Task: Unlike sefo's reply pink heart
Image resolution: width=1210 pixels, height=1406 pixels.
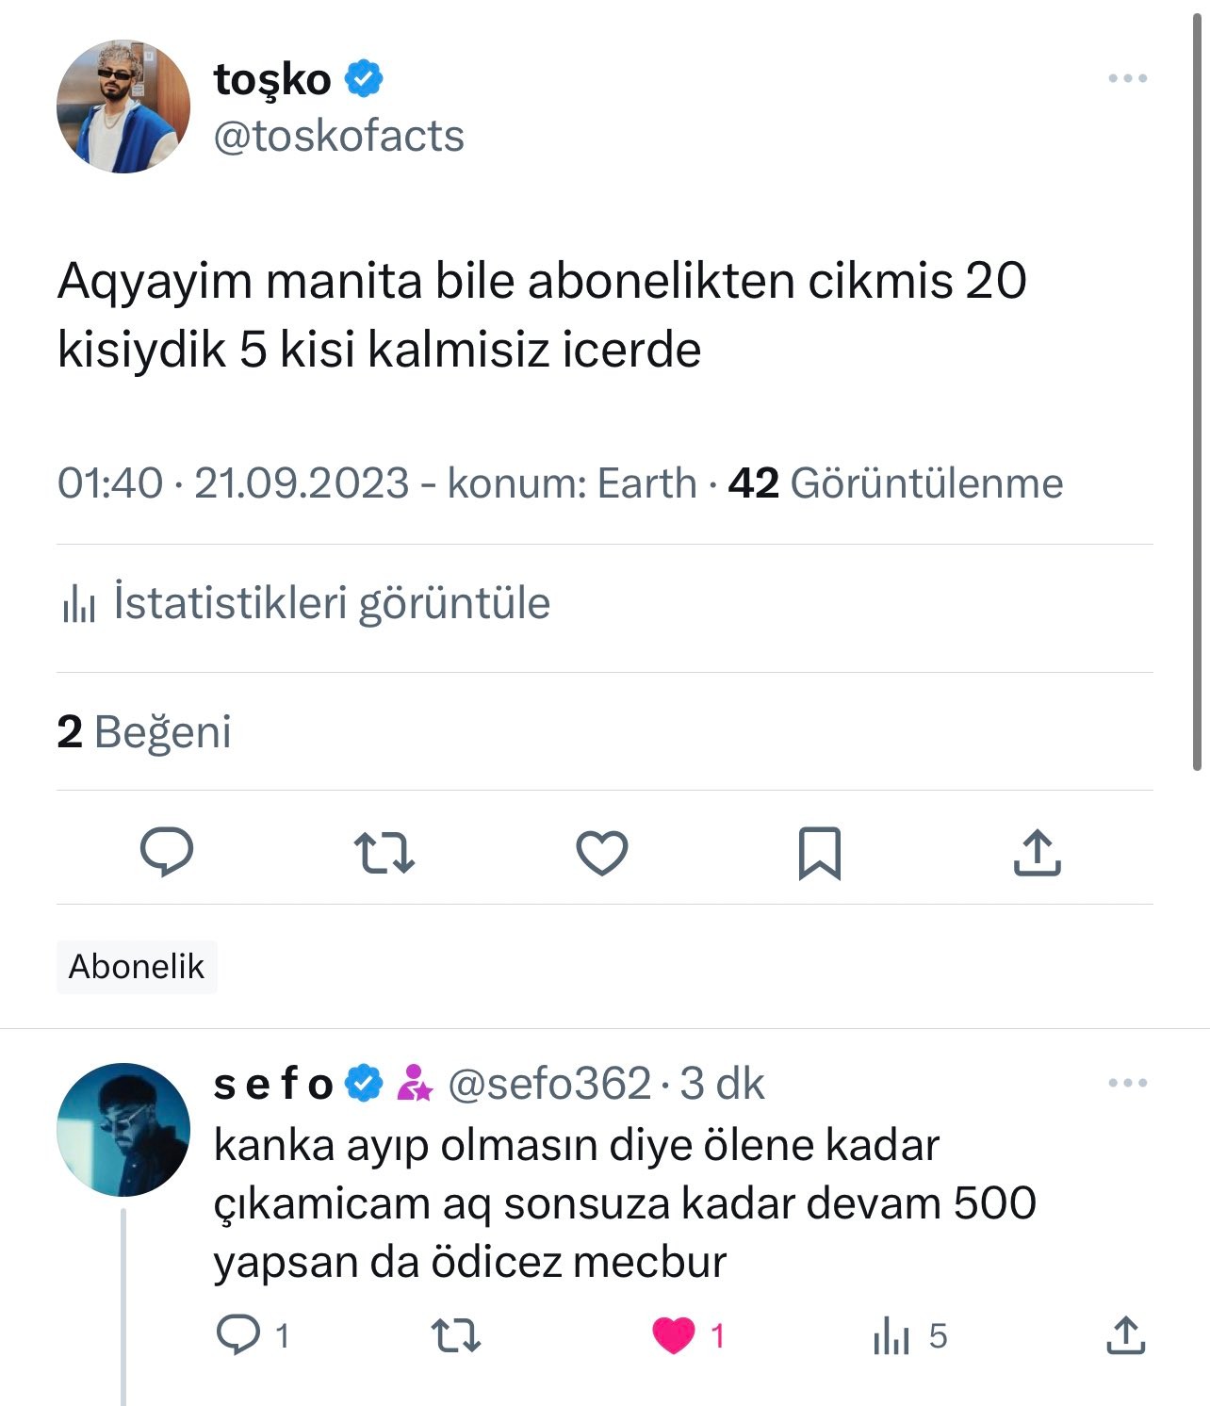Action: coord(674,1335)
